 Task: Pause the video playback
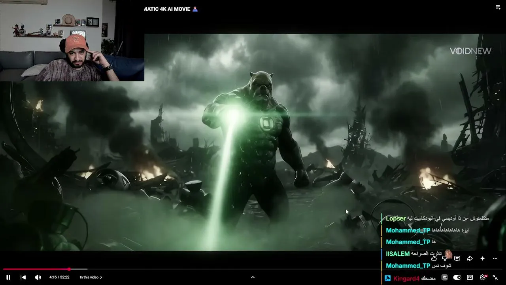(8, 277)
